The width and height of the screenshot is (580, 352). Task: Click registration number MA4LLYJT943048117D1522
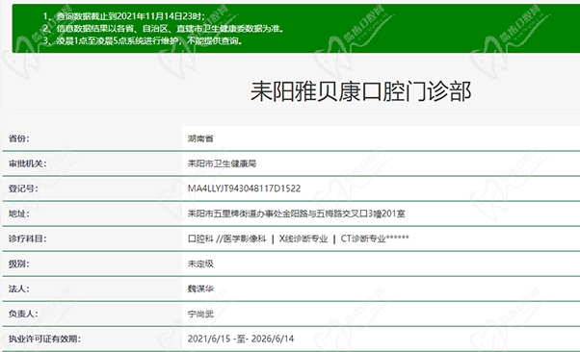click(244, 189)
